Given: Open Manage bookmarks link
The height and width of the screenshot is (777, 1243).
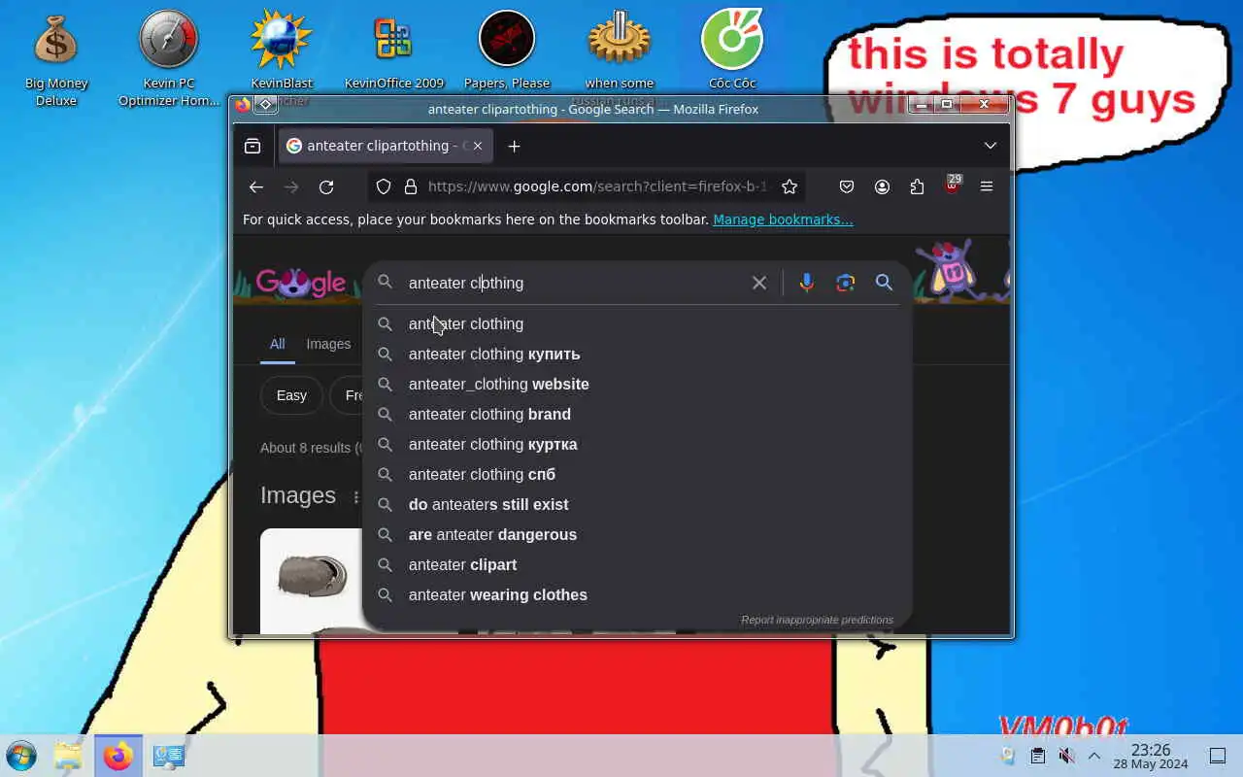Looking at the screenshot, I should click(783, 220).
